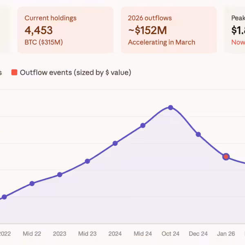This screenshot has height=245, width=245.
Task: Click the Mid 24 data point
Action: (143, 125)
